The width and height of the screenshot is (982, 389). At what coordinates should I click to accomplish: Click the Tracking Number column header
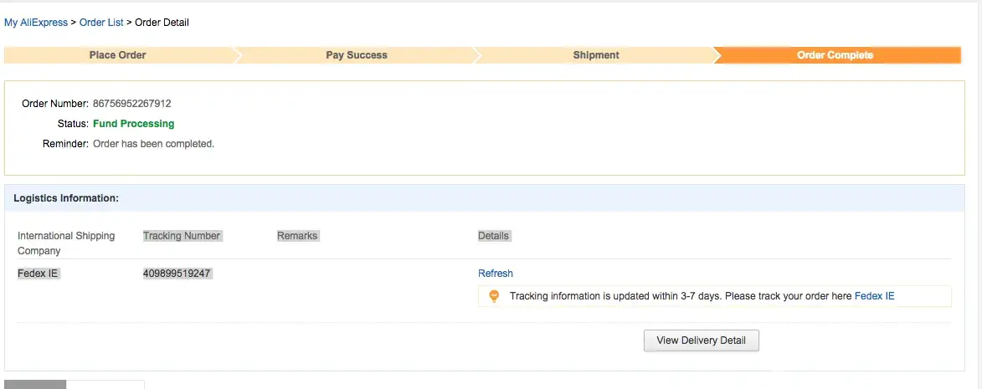(x=182, y=236)
